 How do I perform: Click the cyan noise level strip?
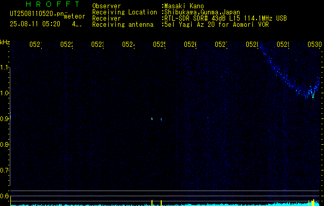[x=165, y=204]
